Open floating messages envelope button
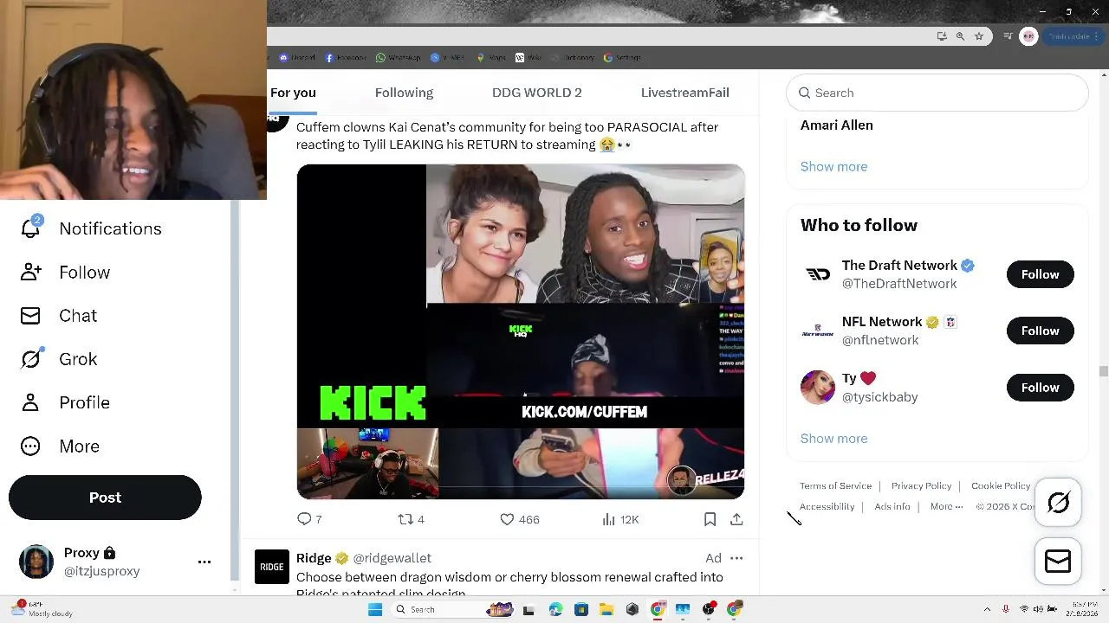 (1058, 562)
